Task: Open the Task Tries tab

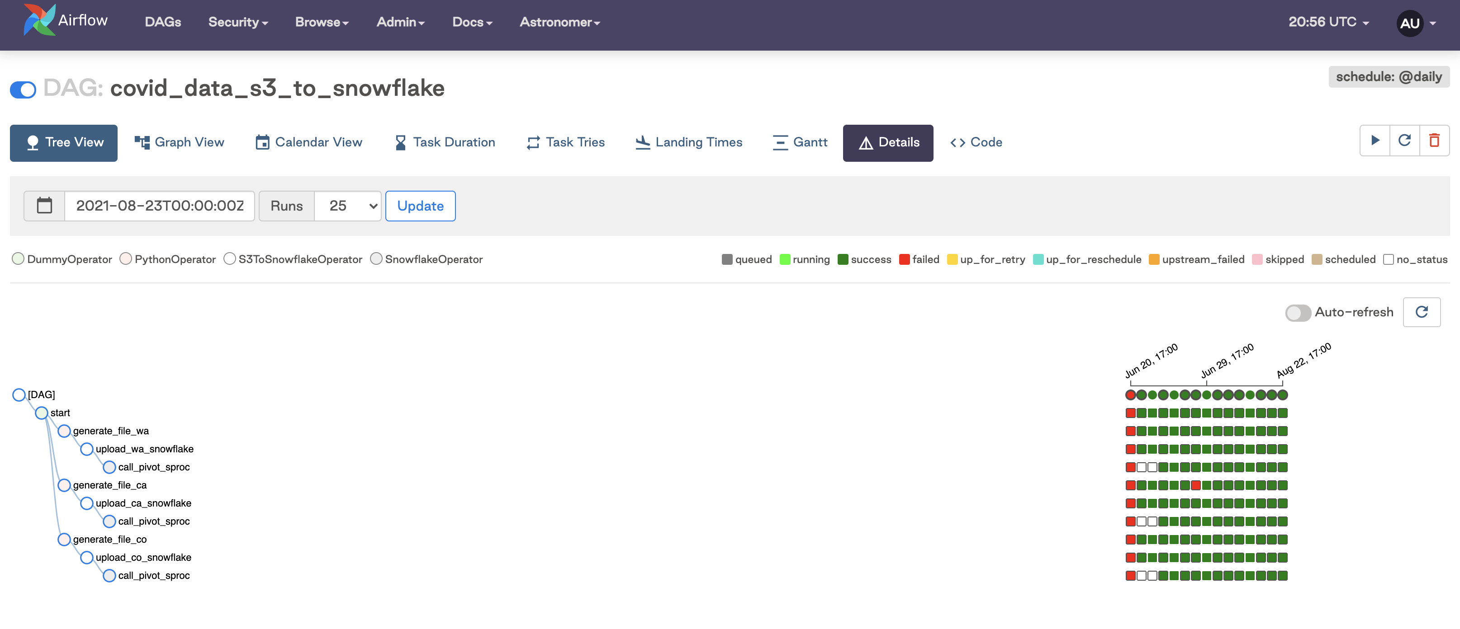Action: [566, 142]
